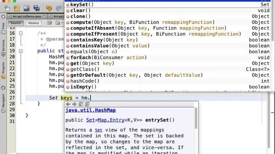This screenshot has width=275, height=154.
Task: Open the Navigator side panel
Action: coord(3,103)
